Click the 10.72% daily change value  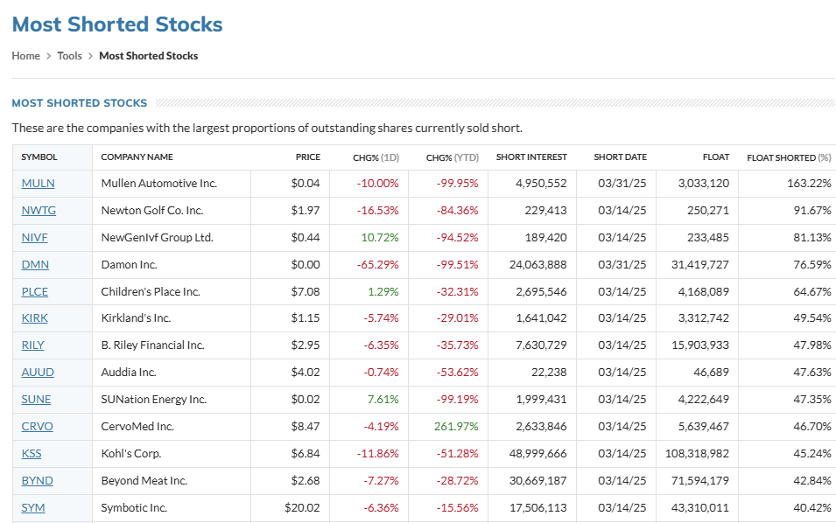(x=380, y=238)
